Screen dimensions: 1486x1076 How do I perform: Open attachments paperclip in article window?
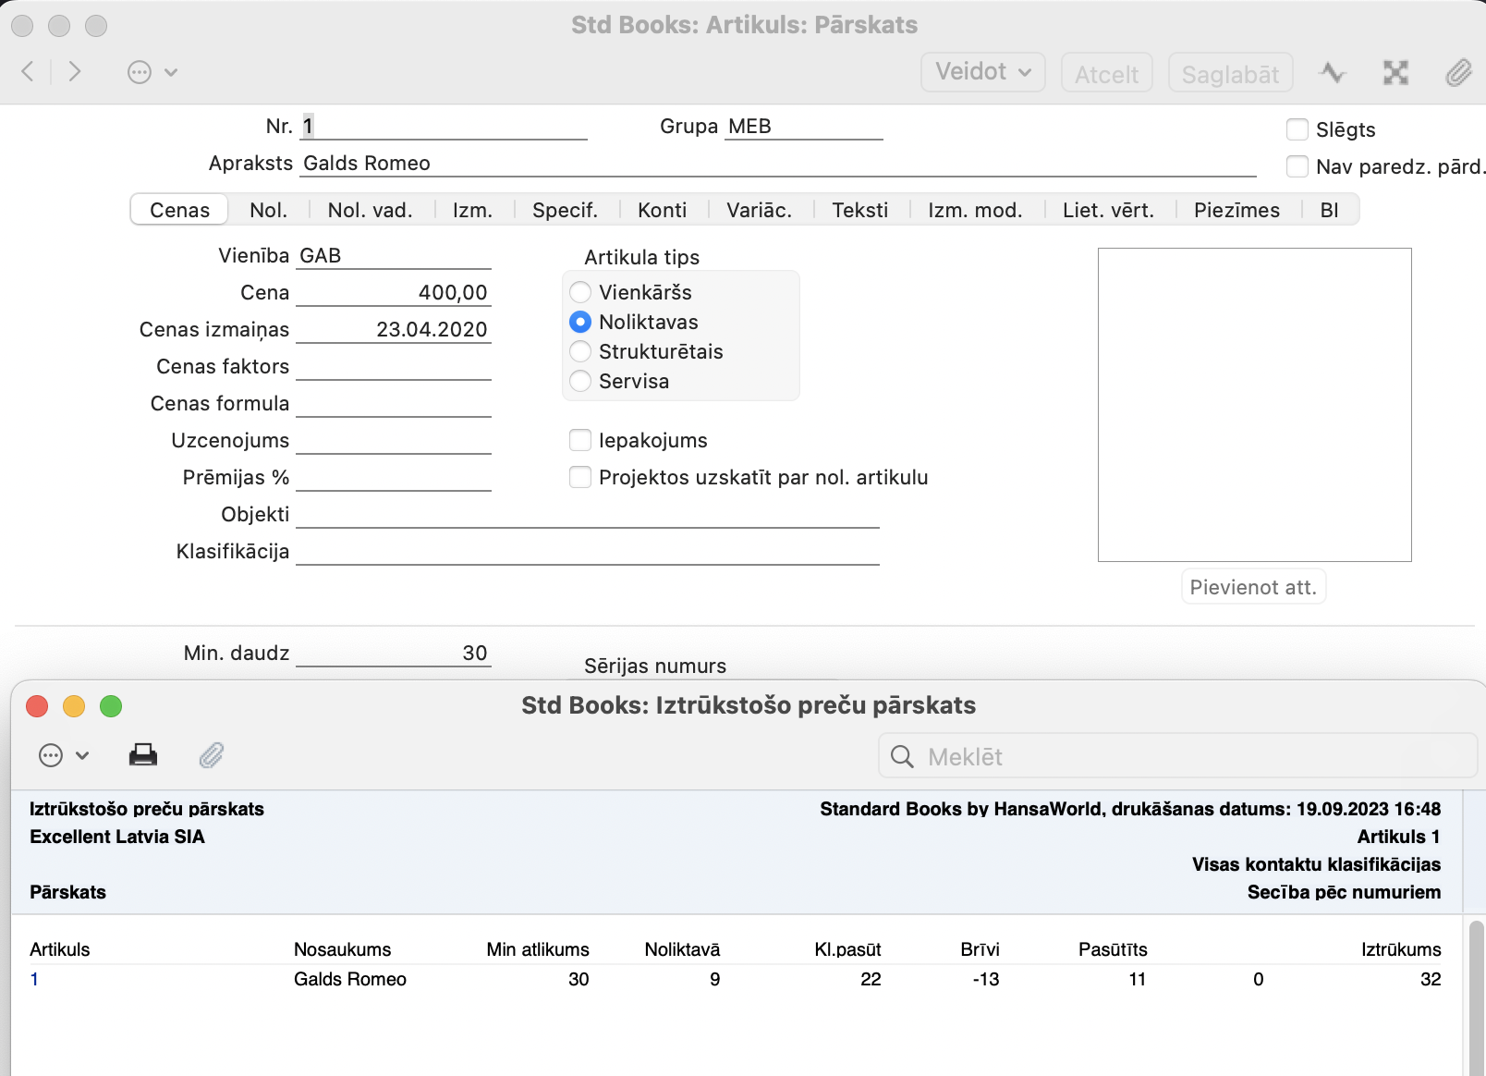[x=1458, y=72]
